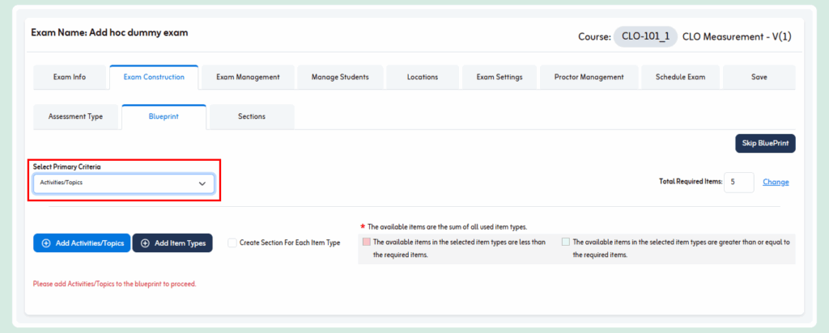Expand the Select Primary Criteria dropdown chevron
This screenshot has height=333, width=829.
[202, 183]
